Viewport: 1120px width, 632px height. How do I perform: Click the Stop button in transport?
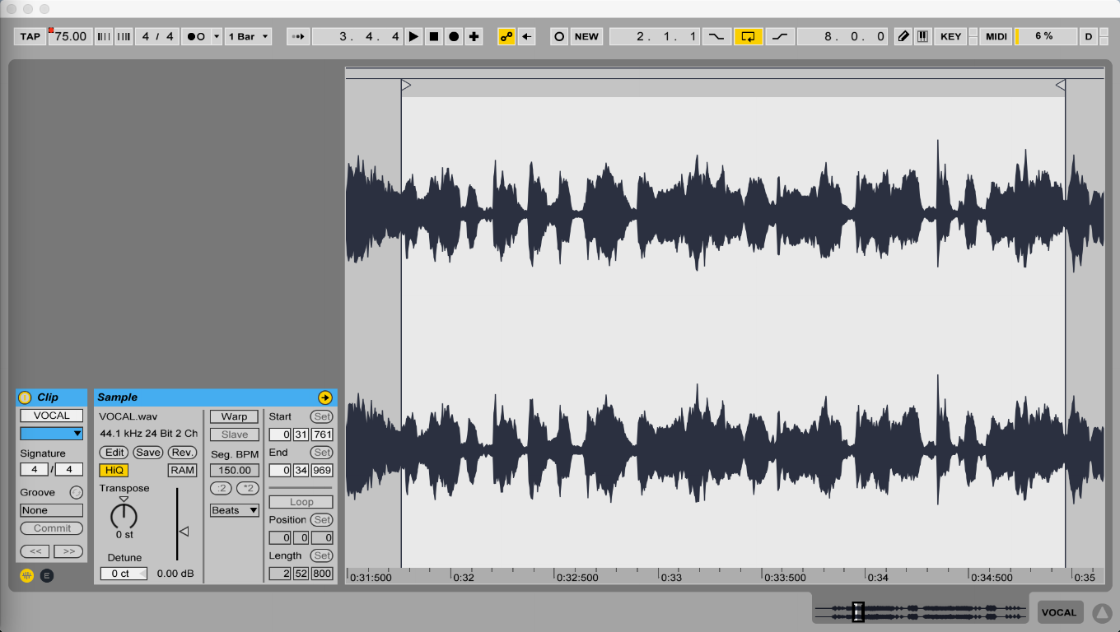434,36
